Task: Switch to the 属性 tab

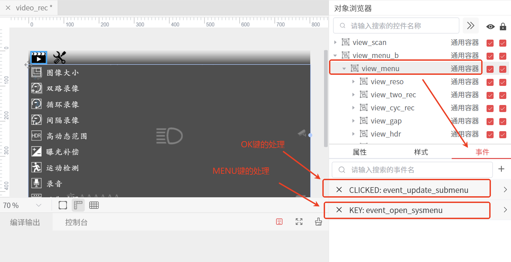Action: pyautogui.click(x=360, y=152)
